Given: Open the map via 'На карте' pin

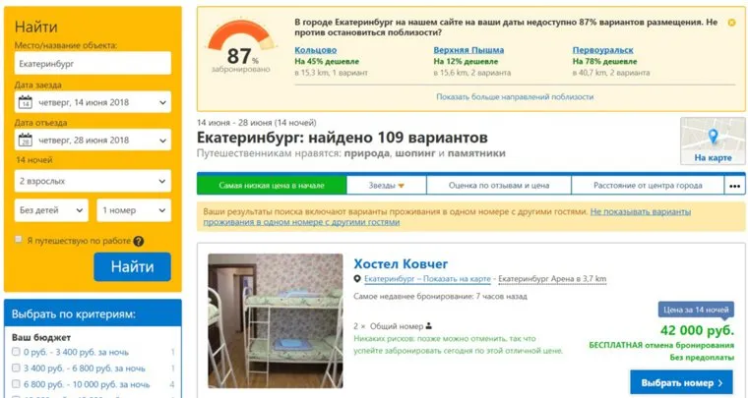Looking at the screenshot, I should (713, 142).
